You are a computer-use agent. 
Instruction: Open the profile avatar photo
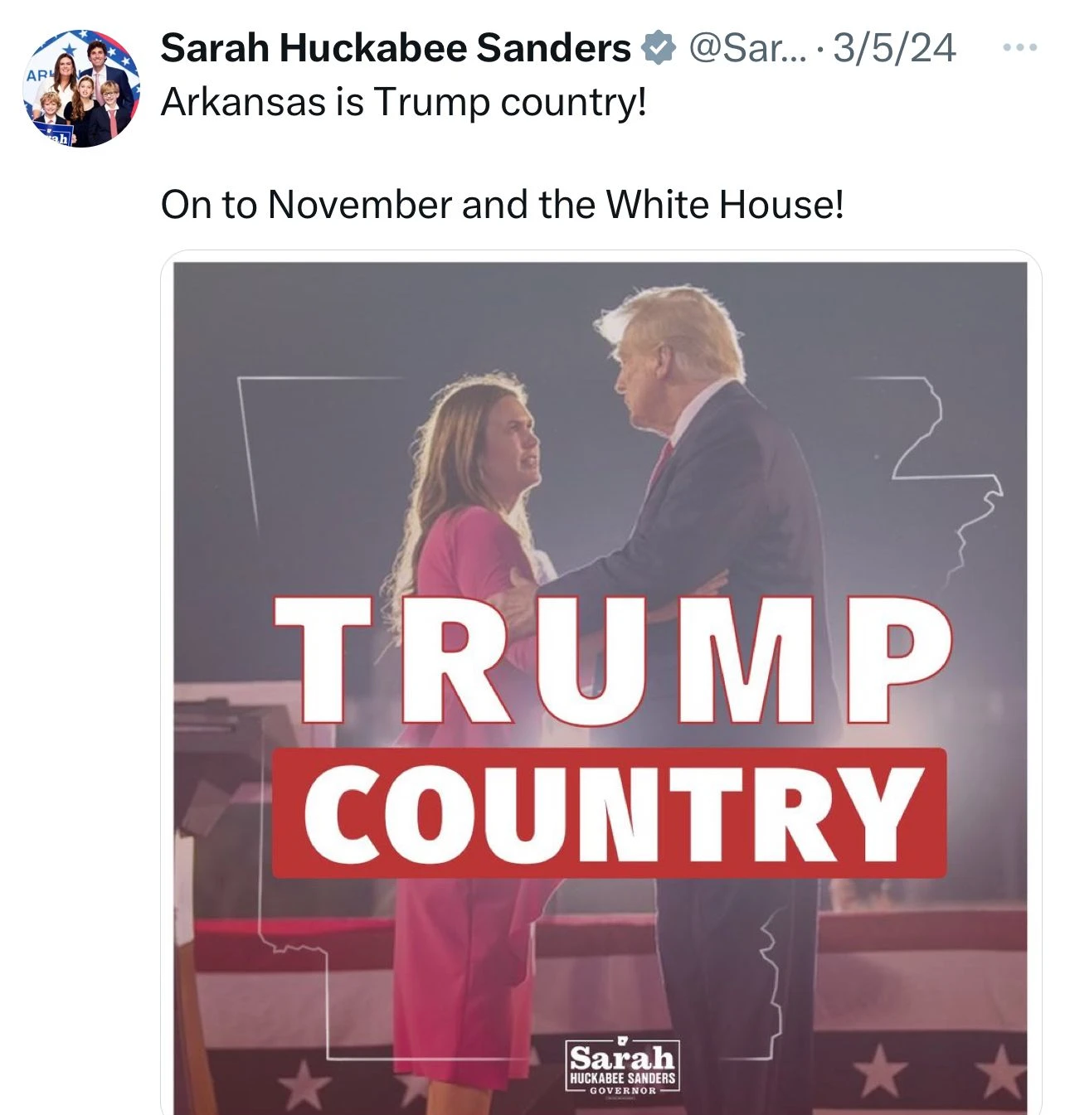[x=81, y=89]
